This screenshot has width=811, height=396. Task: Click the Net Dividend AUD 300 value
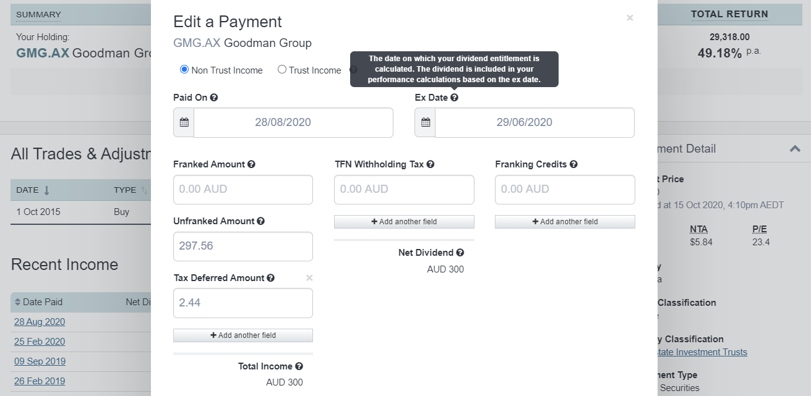click(445, 269)
